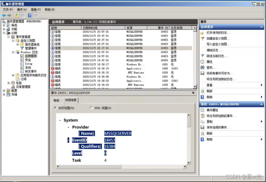Click 清除日志 in actions pane
The image size is (266, 182).
coord(214,50)
